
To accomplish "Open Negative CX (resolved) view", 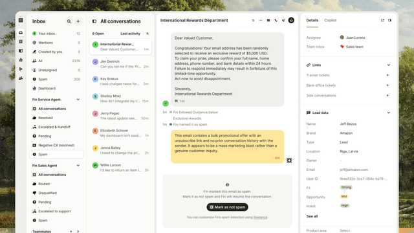I will click(56, 145).
